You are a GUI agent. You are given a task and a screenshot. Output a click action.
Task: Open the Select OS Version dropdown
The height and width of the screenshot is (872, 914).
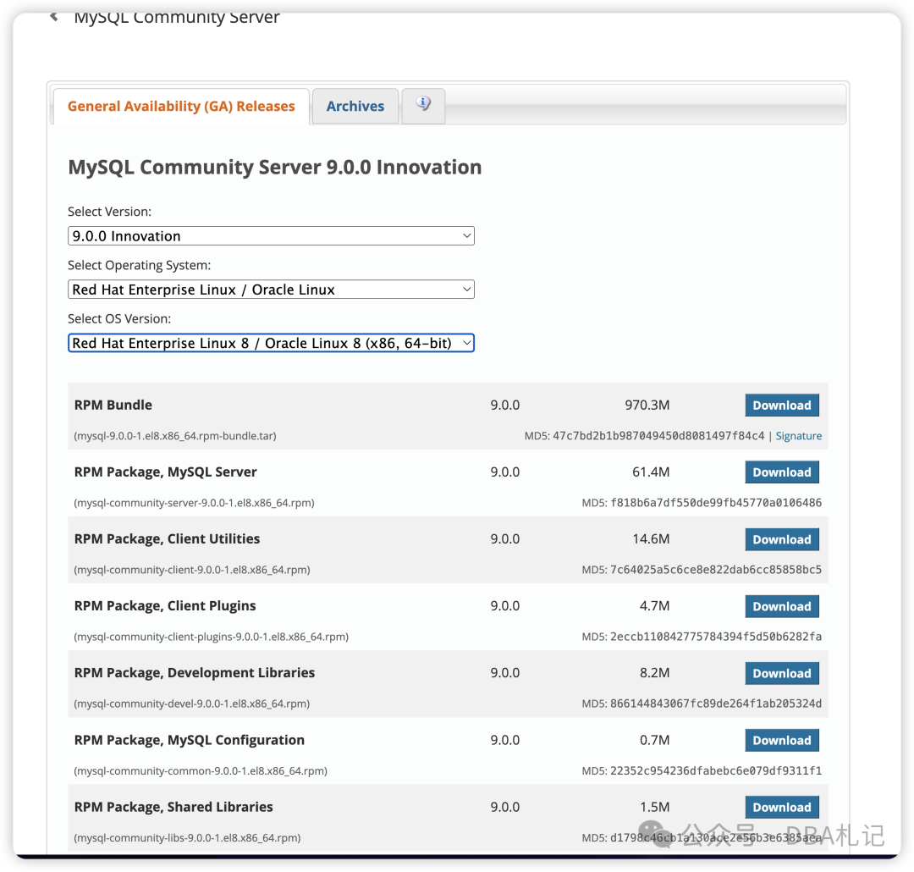coord(271,343)
